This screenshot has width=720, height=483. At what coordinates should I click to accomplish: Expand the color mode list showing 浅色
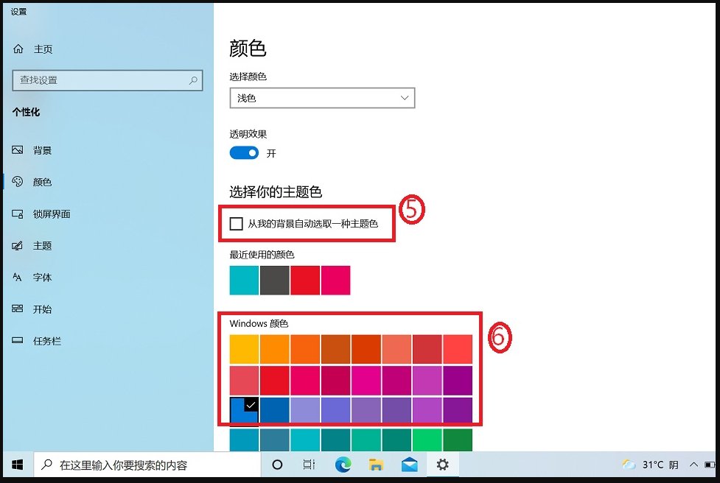click(403, 97)
